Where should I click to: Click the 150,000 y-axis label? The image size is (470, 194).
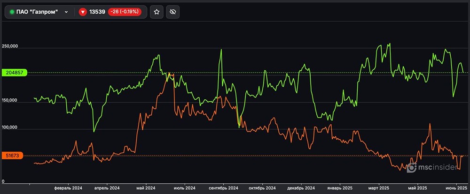click(x=10, y=101)
